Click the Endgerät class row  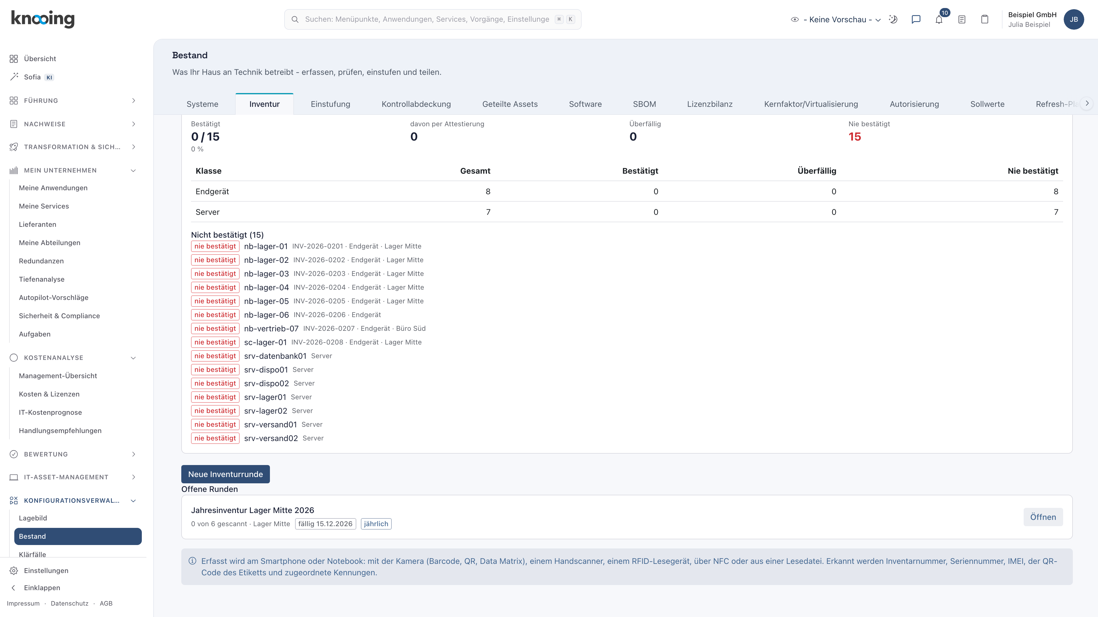point(626,192)
